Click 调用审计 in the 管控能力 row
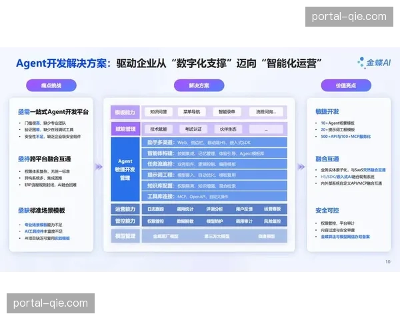 244,221
